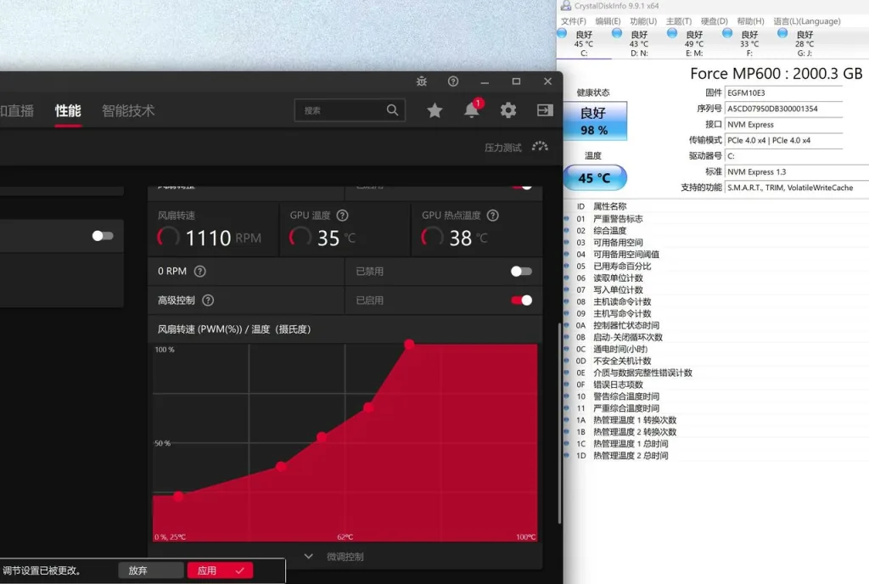The image size is (869, 584).
Task: Click the firmware field EGFM10E3
Action: tap(783, 93)
